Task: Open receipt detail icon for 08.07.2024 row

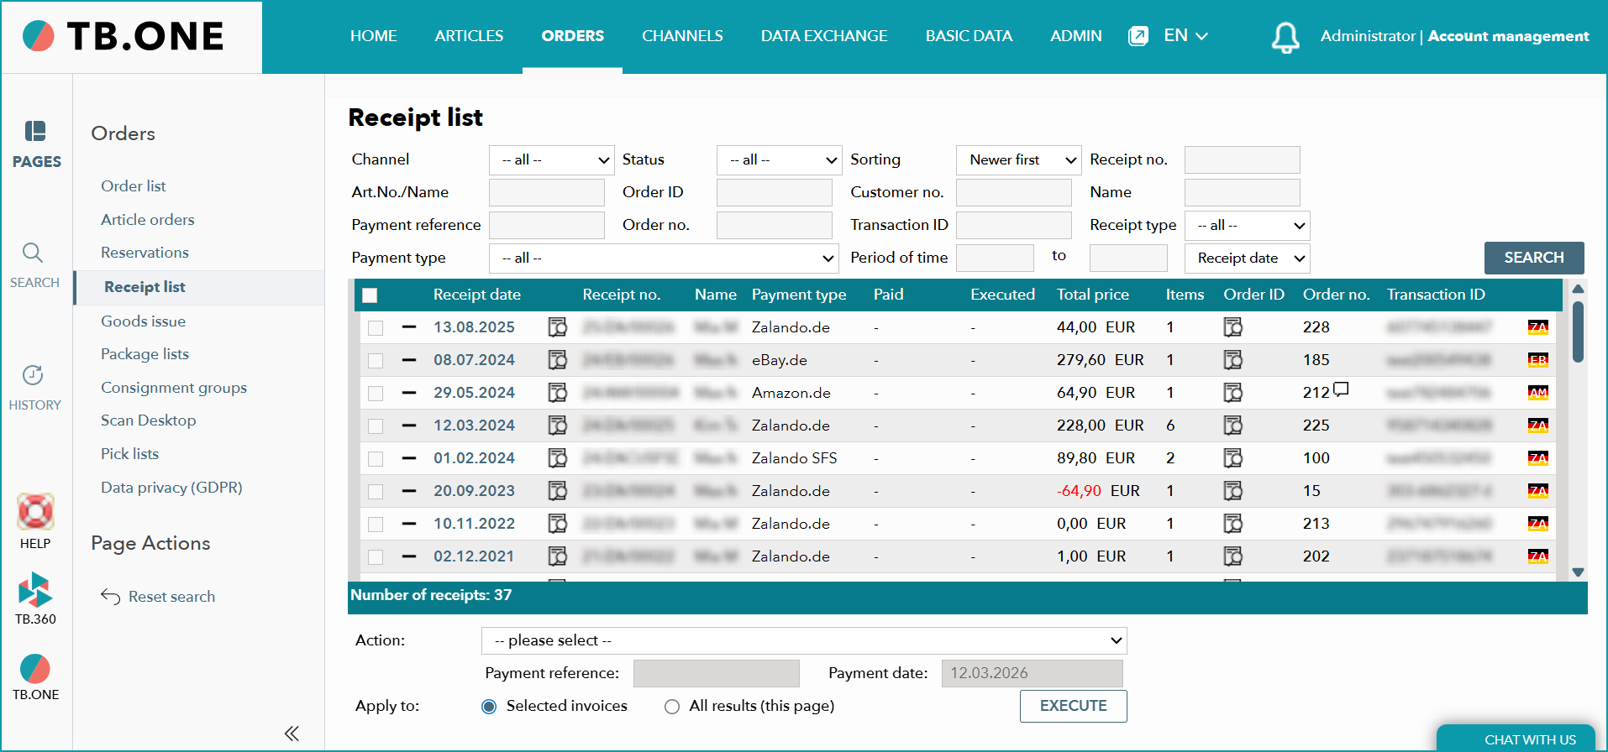Action: [x=557, y=360]
